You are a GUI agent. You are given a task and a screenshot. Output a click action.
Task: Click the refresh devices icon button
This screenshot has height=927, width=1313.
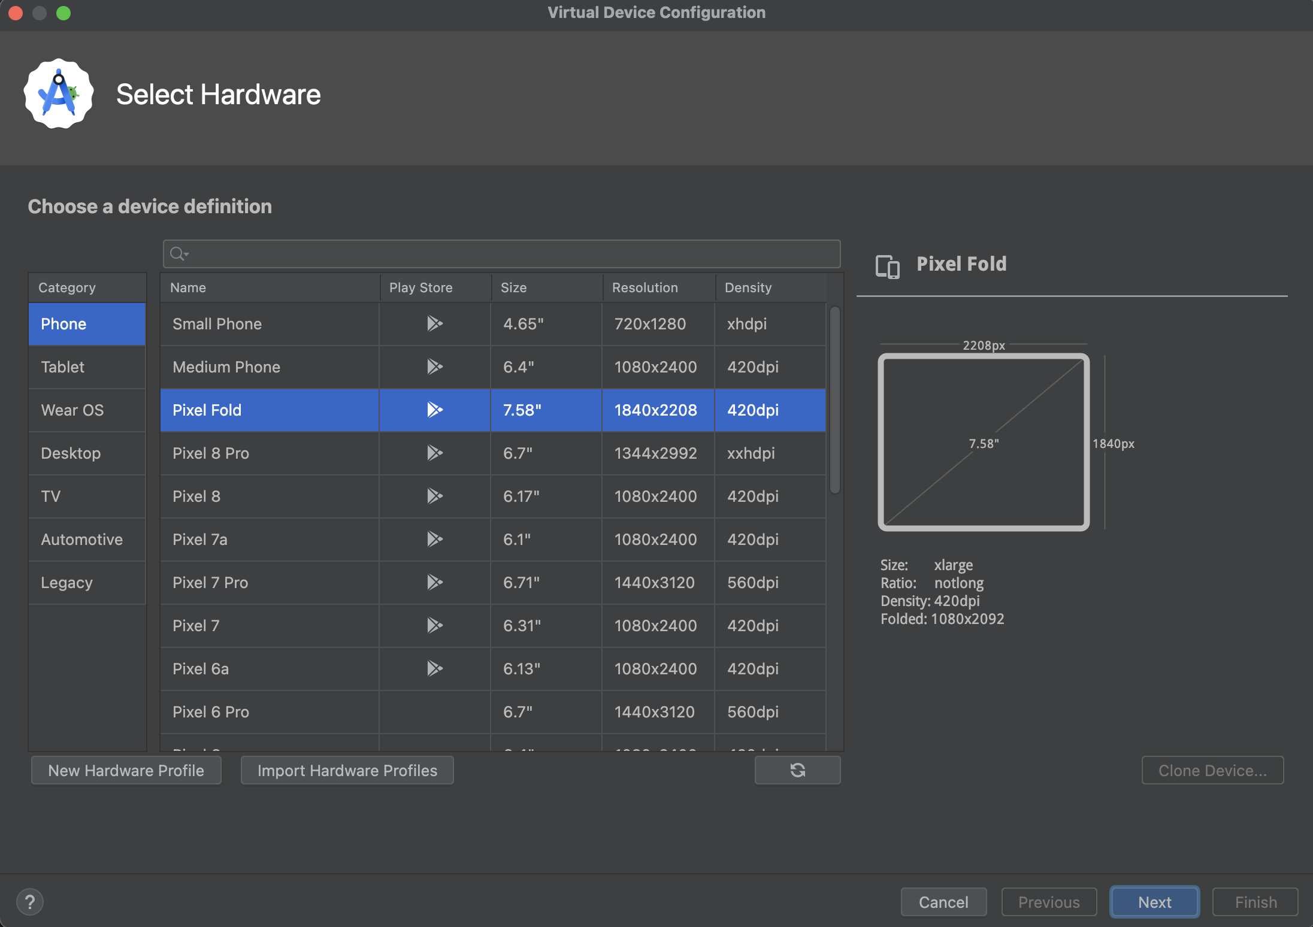tap(797, 770)
